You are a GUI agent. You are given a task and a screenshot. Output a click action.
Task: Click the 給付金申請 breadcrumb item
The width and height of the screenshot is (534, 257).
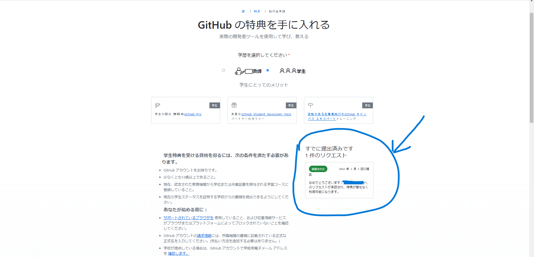pyautogui.click(x=277, y=11)
